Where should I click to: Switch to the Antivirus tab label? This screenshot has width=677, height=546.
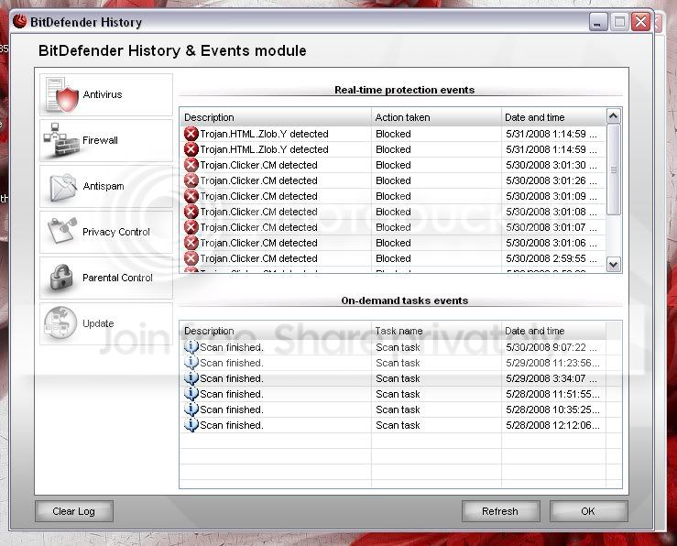tap(103, 94)
